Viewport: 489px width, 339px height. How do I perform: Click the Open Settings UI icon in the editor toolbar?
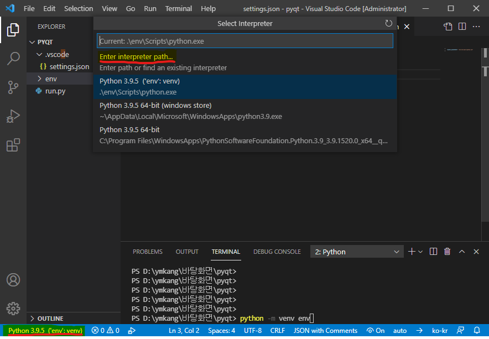(448, 27)
